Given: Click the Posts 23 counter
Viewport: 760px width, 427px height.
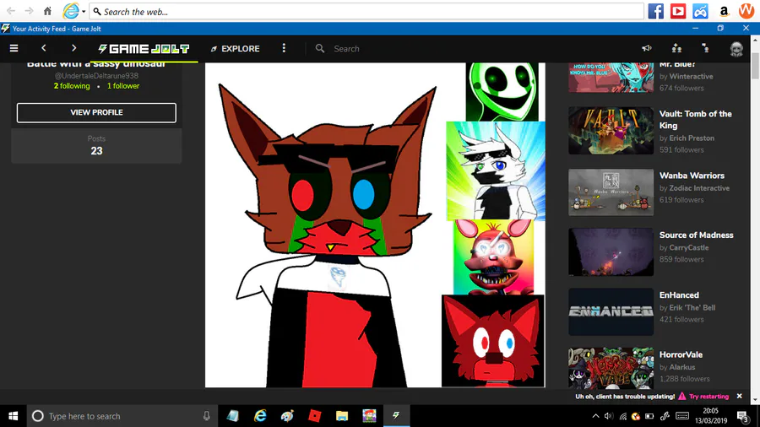Looking at the screenshot, I should pos(96,146).
